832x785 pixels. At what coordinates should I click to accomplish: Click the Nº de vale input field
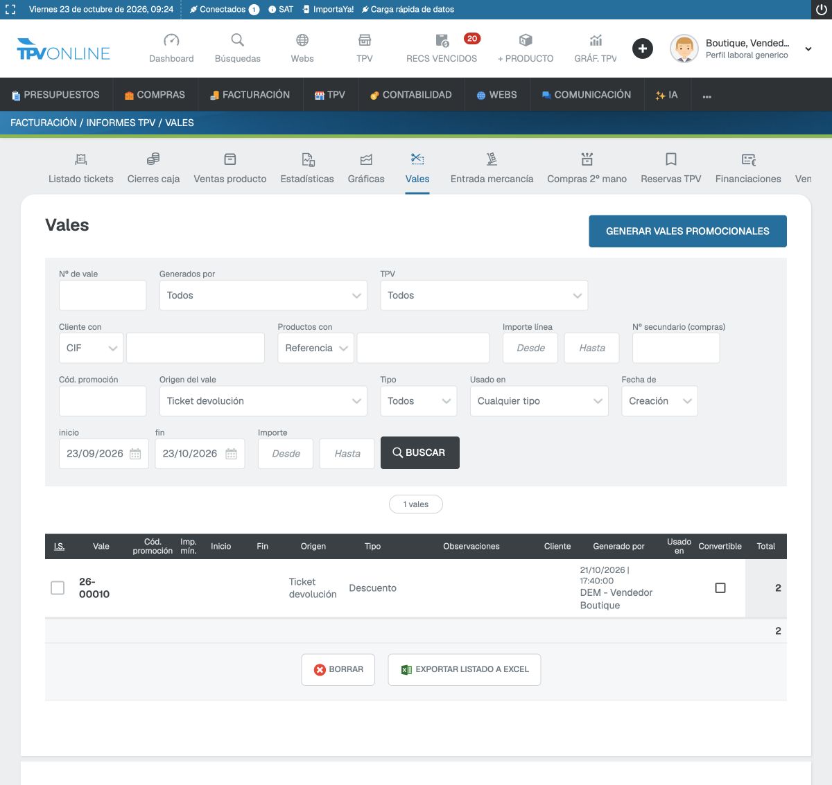pyautogui.click(x=103, y=295)
